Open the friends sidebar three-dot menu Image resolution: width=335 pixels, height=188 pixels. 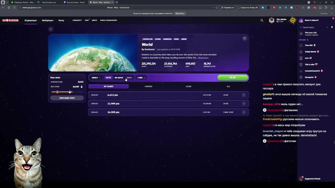pyautogui.click(x=327, y=27)
